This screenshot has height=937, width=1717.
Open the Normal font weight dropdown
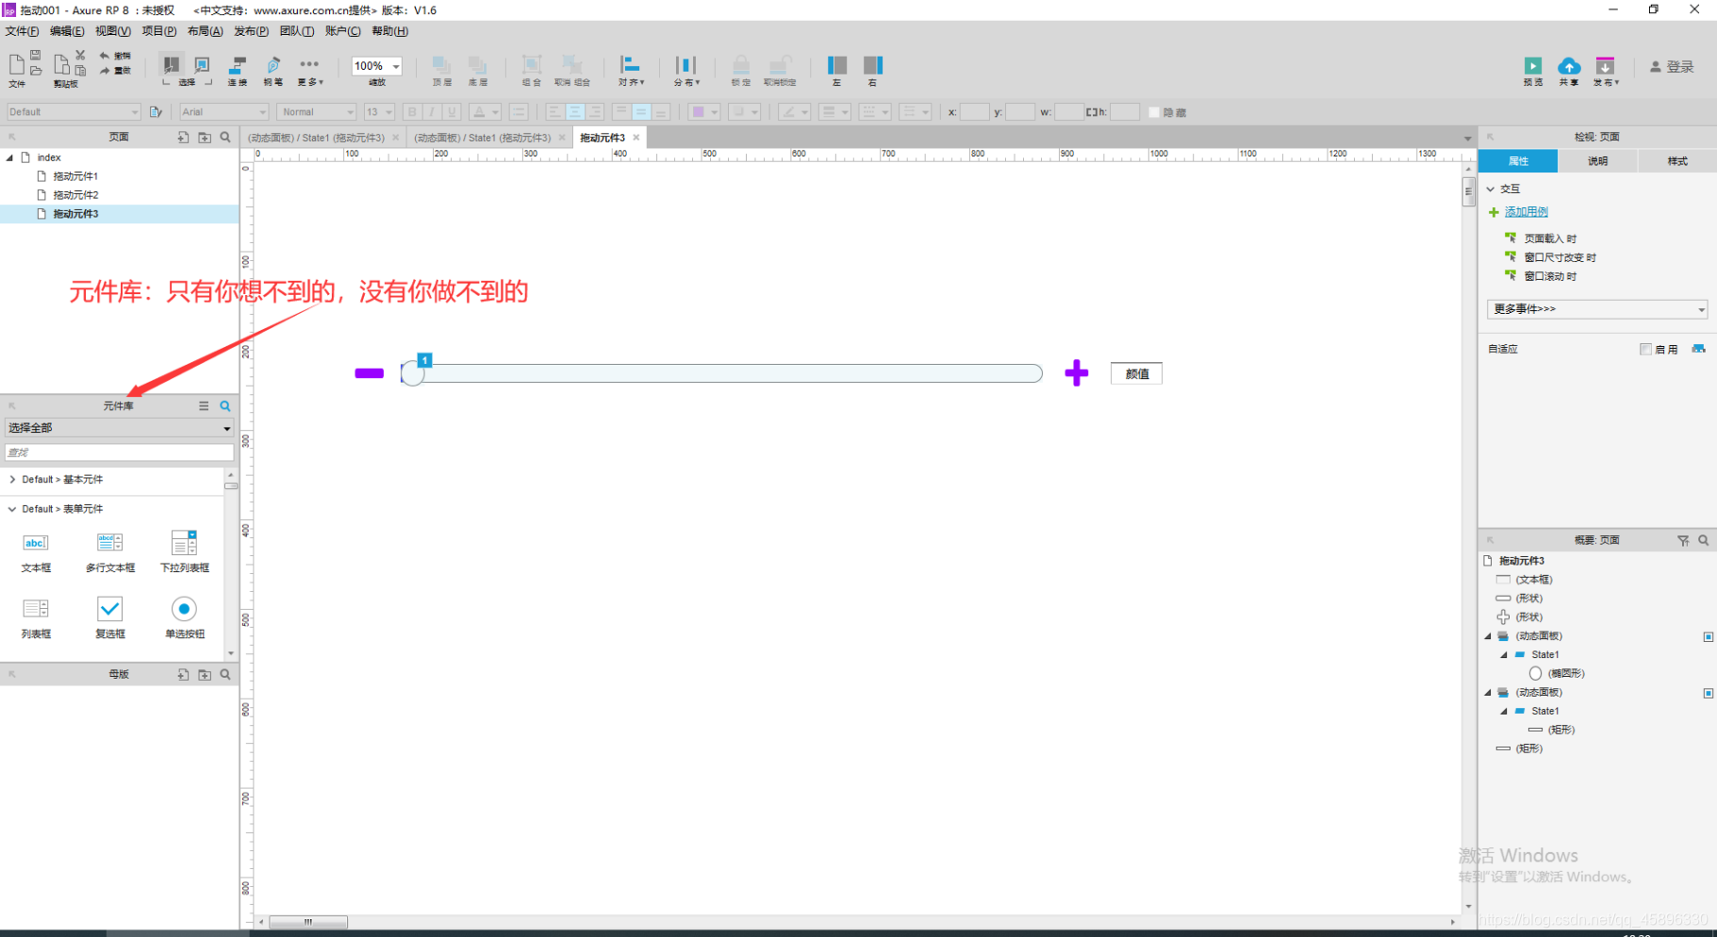click(x=316, y=112)
